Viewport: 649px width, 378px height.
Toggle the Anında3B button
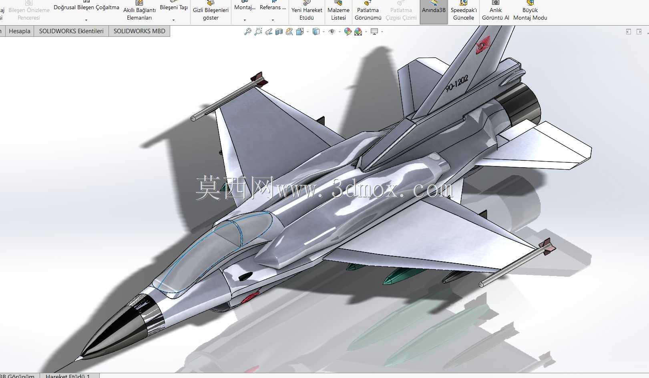coord(434,11)
